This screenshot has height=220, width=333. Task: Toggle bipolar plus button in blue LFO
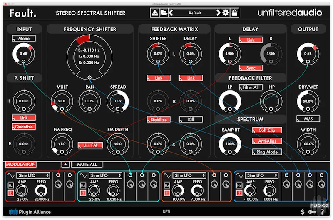tap(239, 193)
